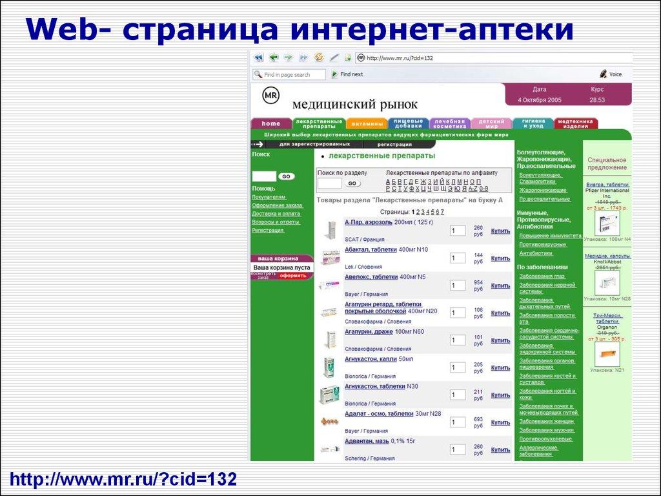The image size is (661, 496).
Task: Click the double-arrow skip icon in toolbar
Action: (x=303, y=57)
